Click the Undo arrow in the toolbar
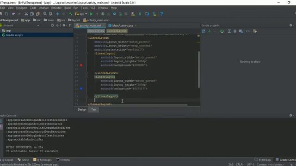This screenshot has height=166, width=296. point(13,14)
